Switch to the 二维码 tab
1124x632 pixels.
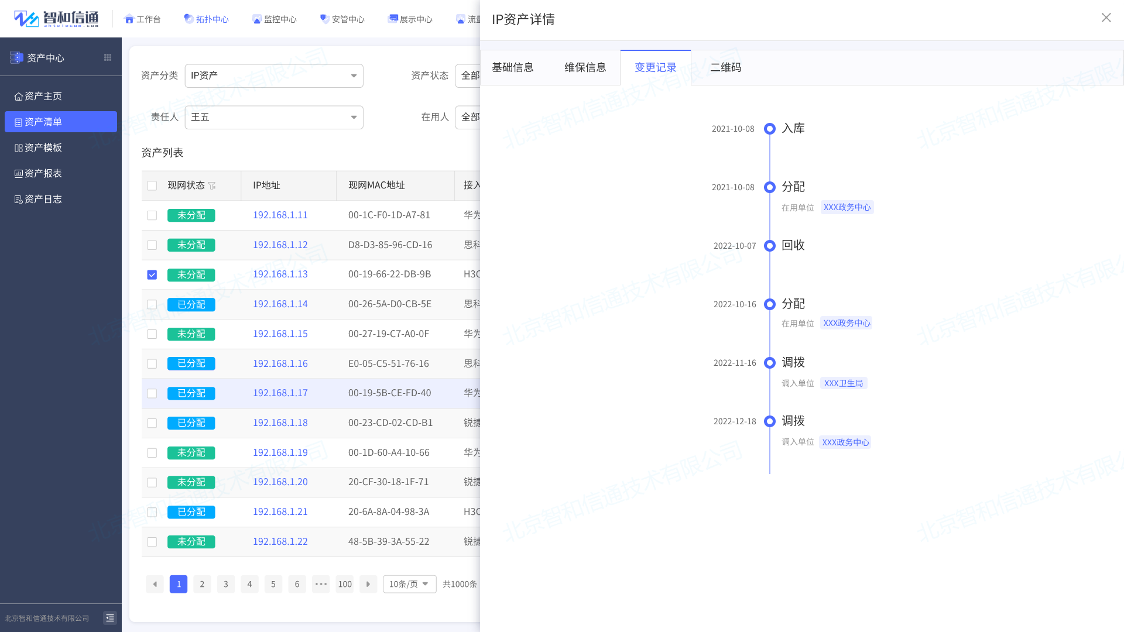tap(726, 67)
